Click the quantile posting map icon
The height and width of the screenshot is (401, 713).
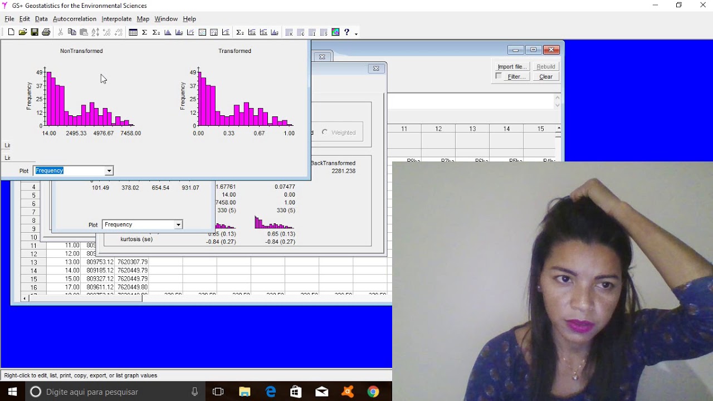click(214, 32)
